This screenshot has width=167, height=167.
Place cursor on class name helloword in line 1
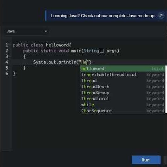pos(57,45)
